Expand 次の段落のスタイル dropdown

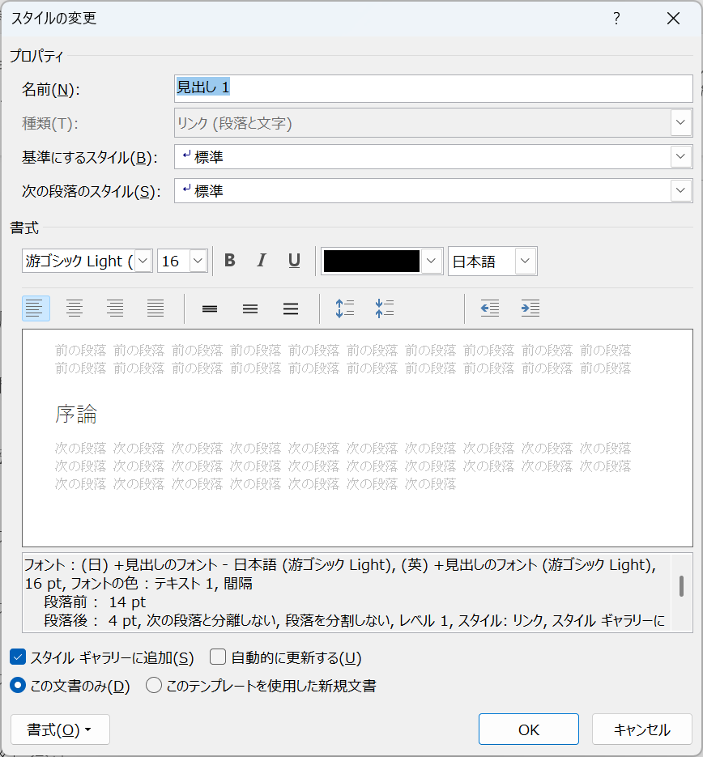(x=680, y=191)
